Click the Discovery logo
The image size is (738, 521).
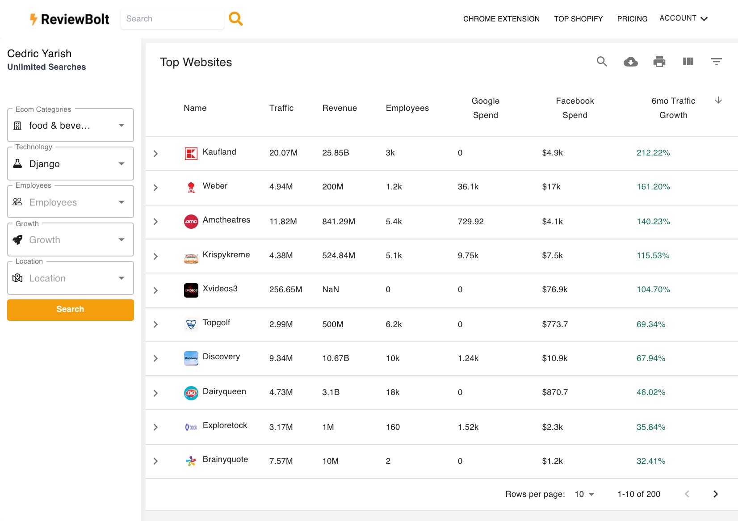coord(191,358)
